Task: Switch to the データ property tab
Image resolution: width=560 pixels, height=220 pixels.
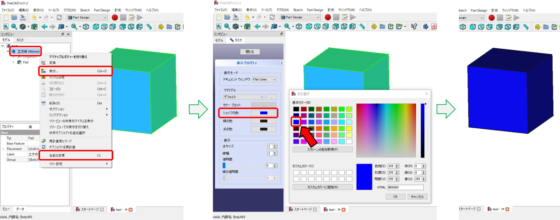Action: tap(20, 209)
